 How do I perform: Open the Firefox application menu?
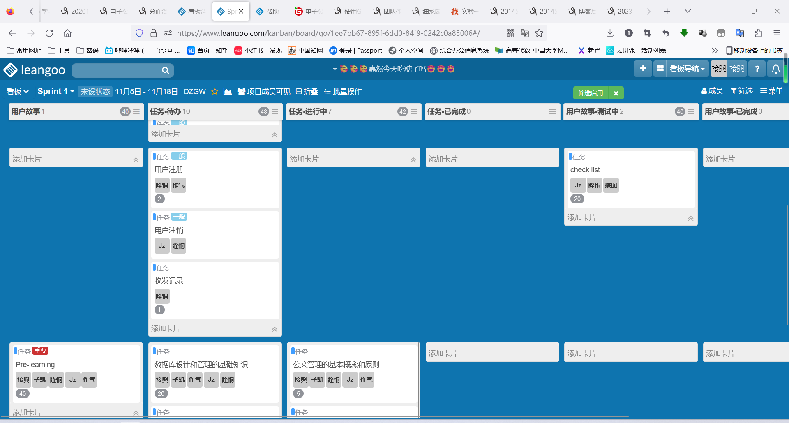[776, 33]
